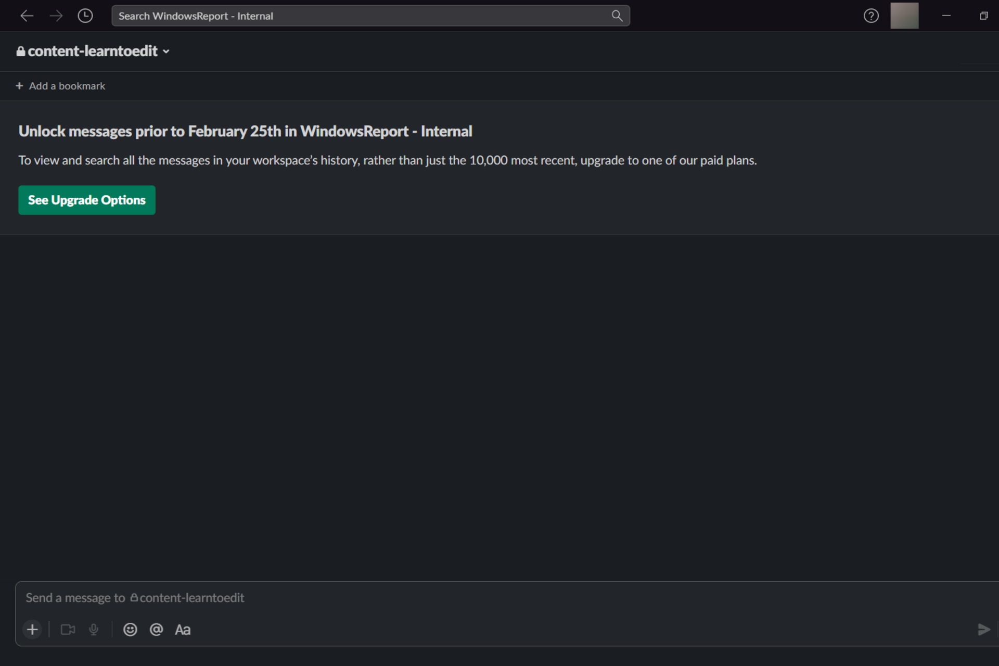The image size is (999, 666).
Task: Click the magnifier icon in search bar
Action: tap(617, 16)
